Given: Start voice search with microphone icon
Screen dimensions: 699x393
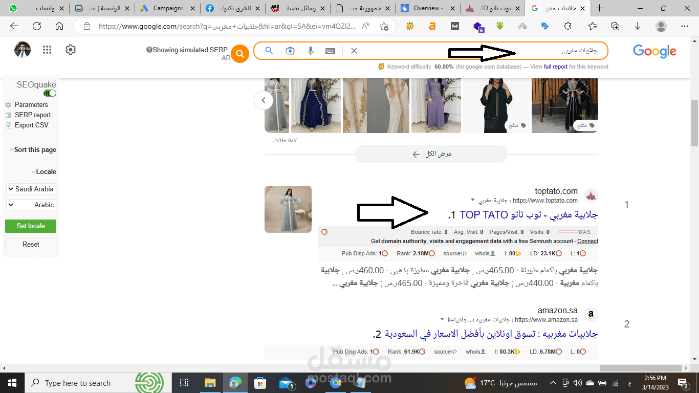Looking at the screenshot, I should point(310,51).
